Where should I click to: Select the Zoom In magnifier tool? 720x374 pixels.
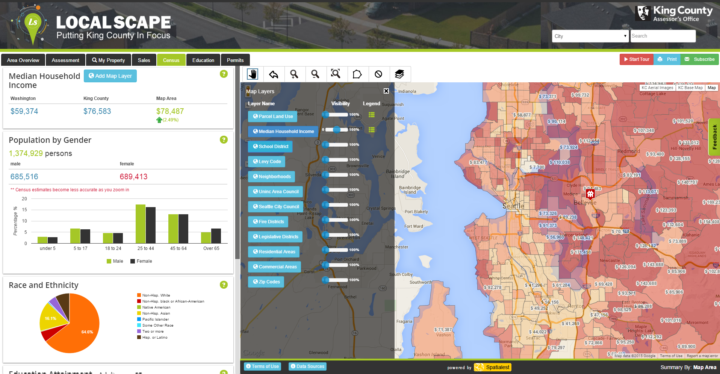point(295,74)
